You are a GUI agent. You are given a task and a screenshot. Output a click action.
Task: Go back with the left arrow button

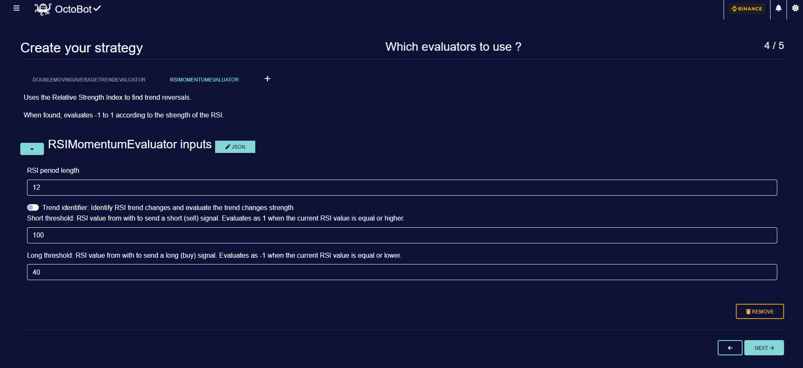tap(730, 348)
